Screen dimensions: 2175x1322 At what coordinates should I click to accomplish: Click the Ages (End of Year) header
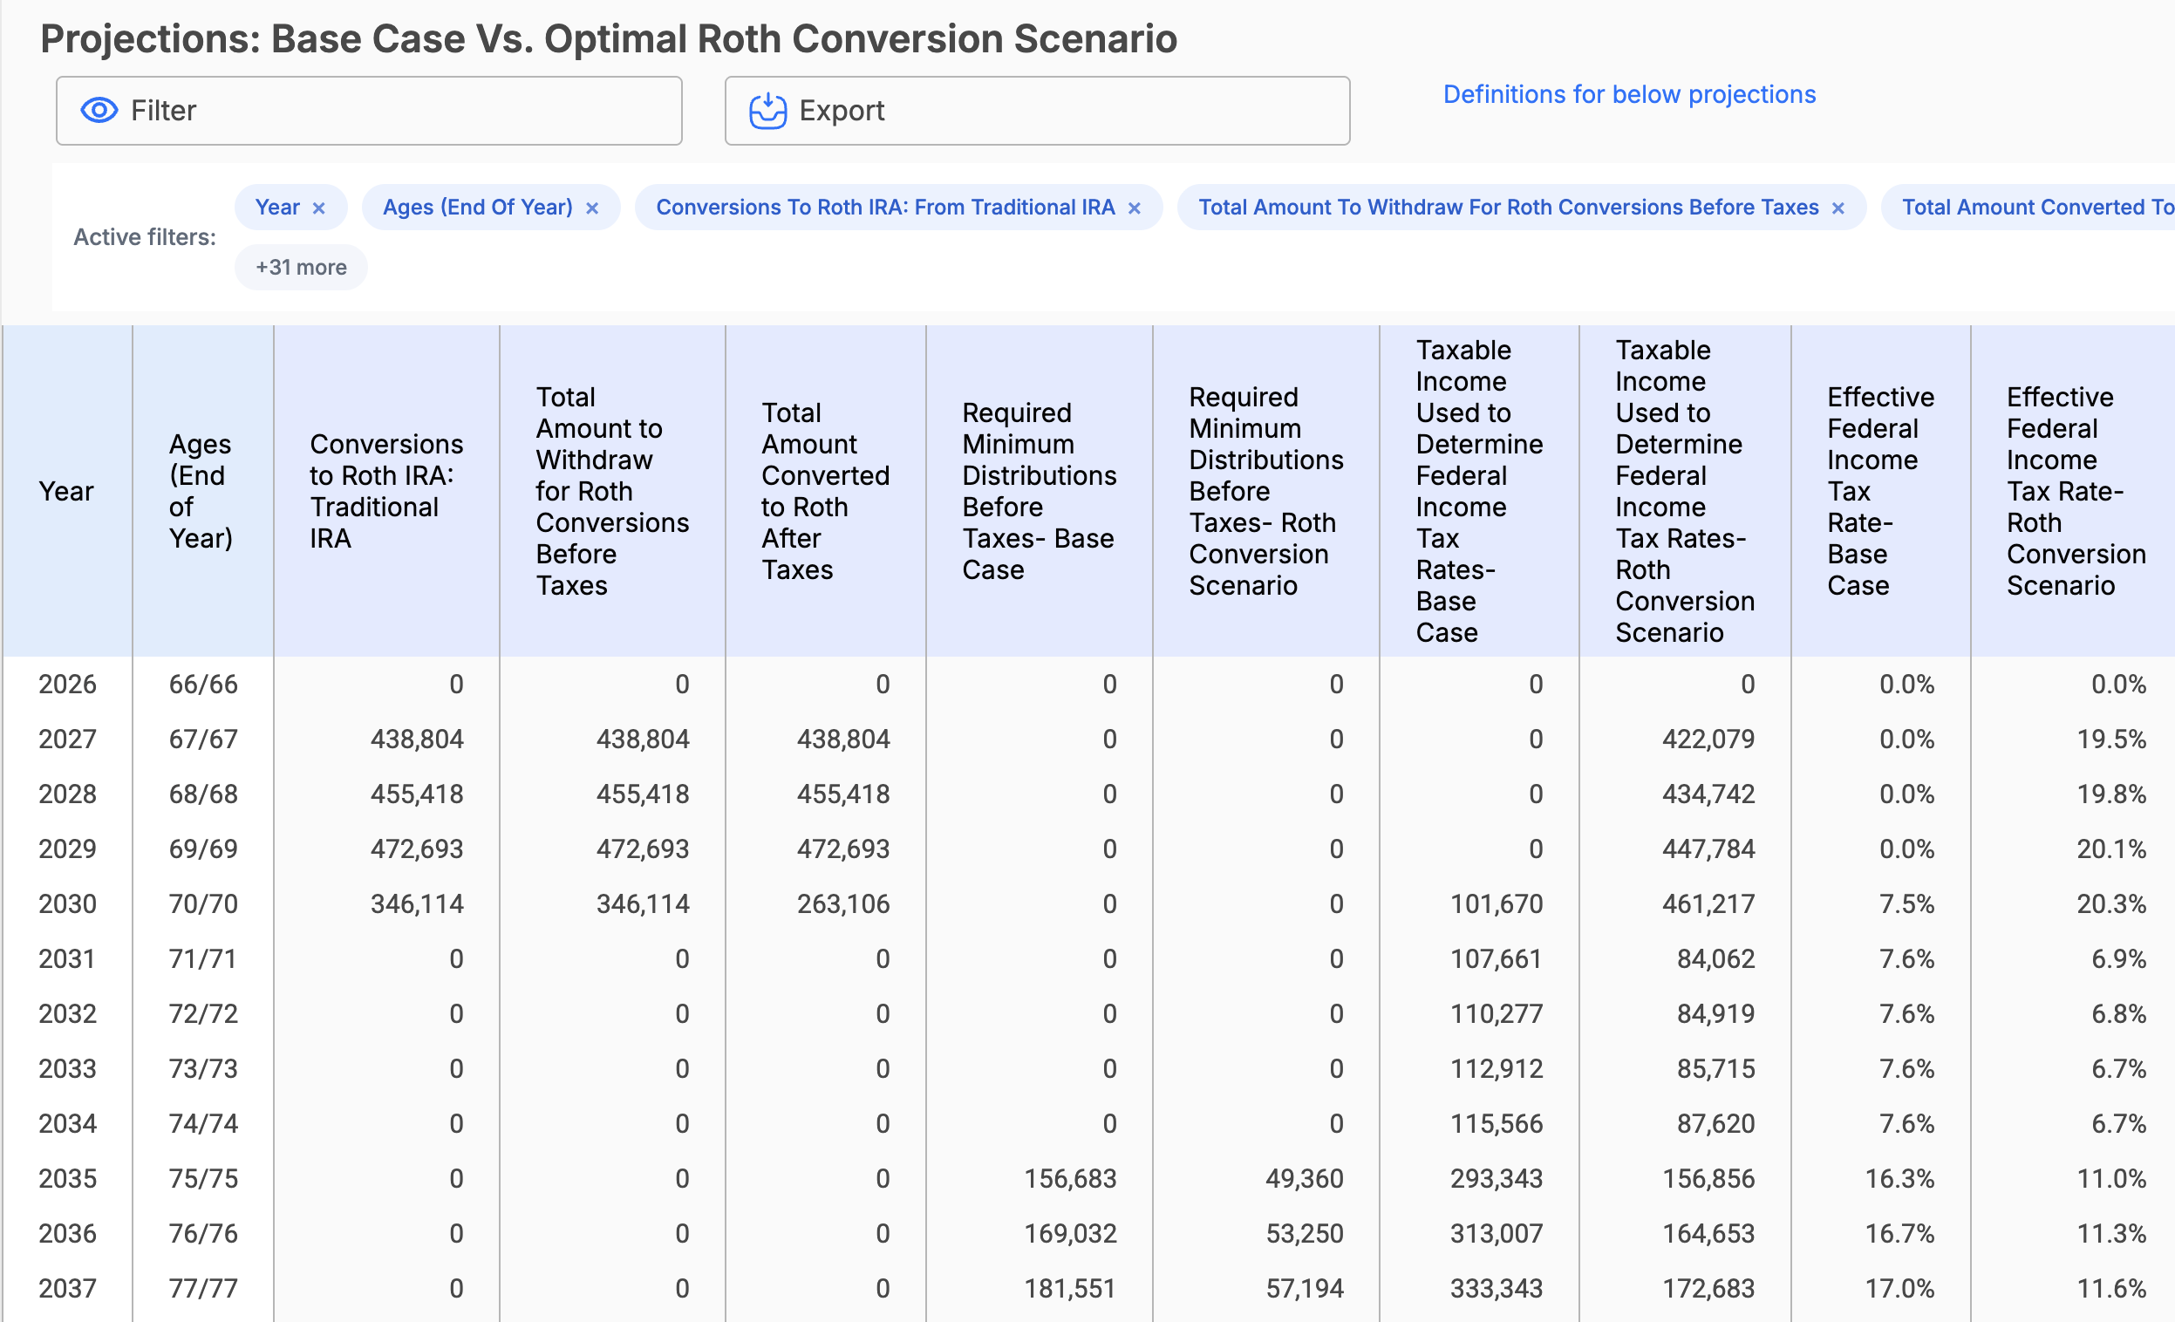[x=202, y=492]
